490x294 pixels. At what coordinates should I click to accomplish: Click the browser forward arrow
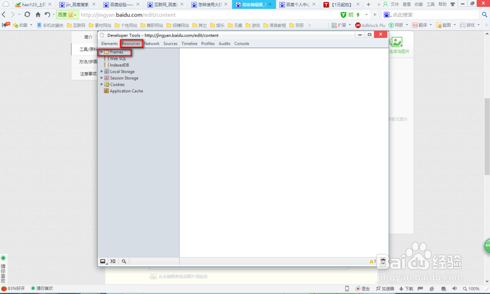[x=13, y=14]
